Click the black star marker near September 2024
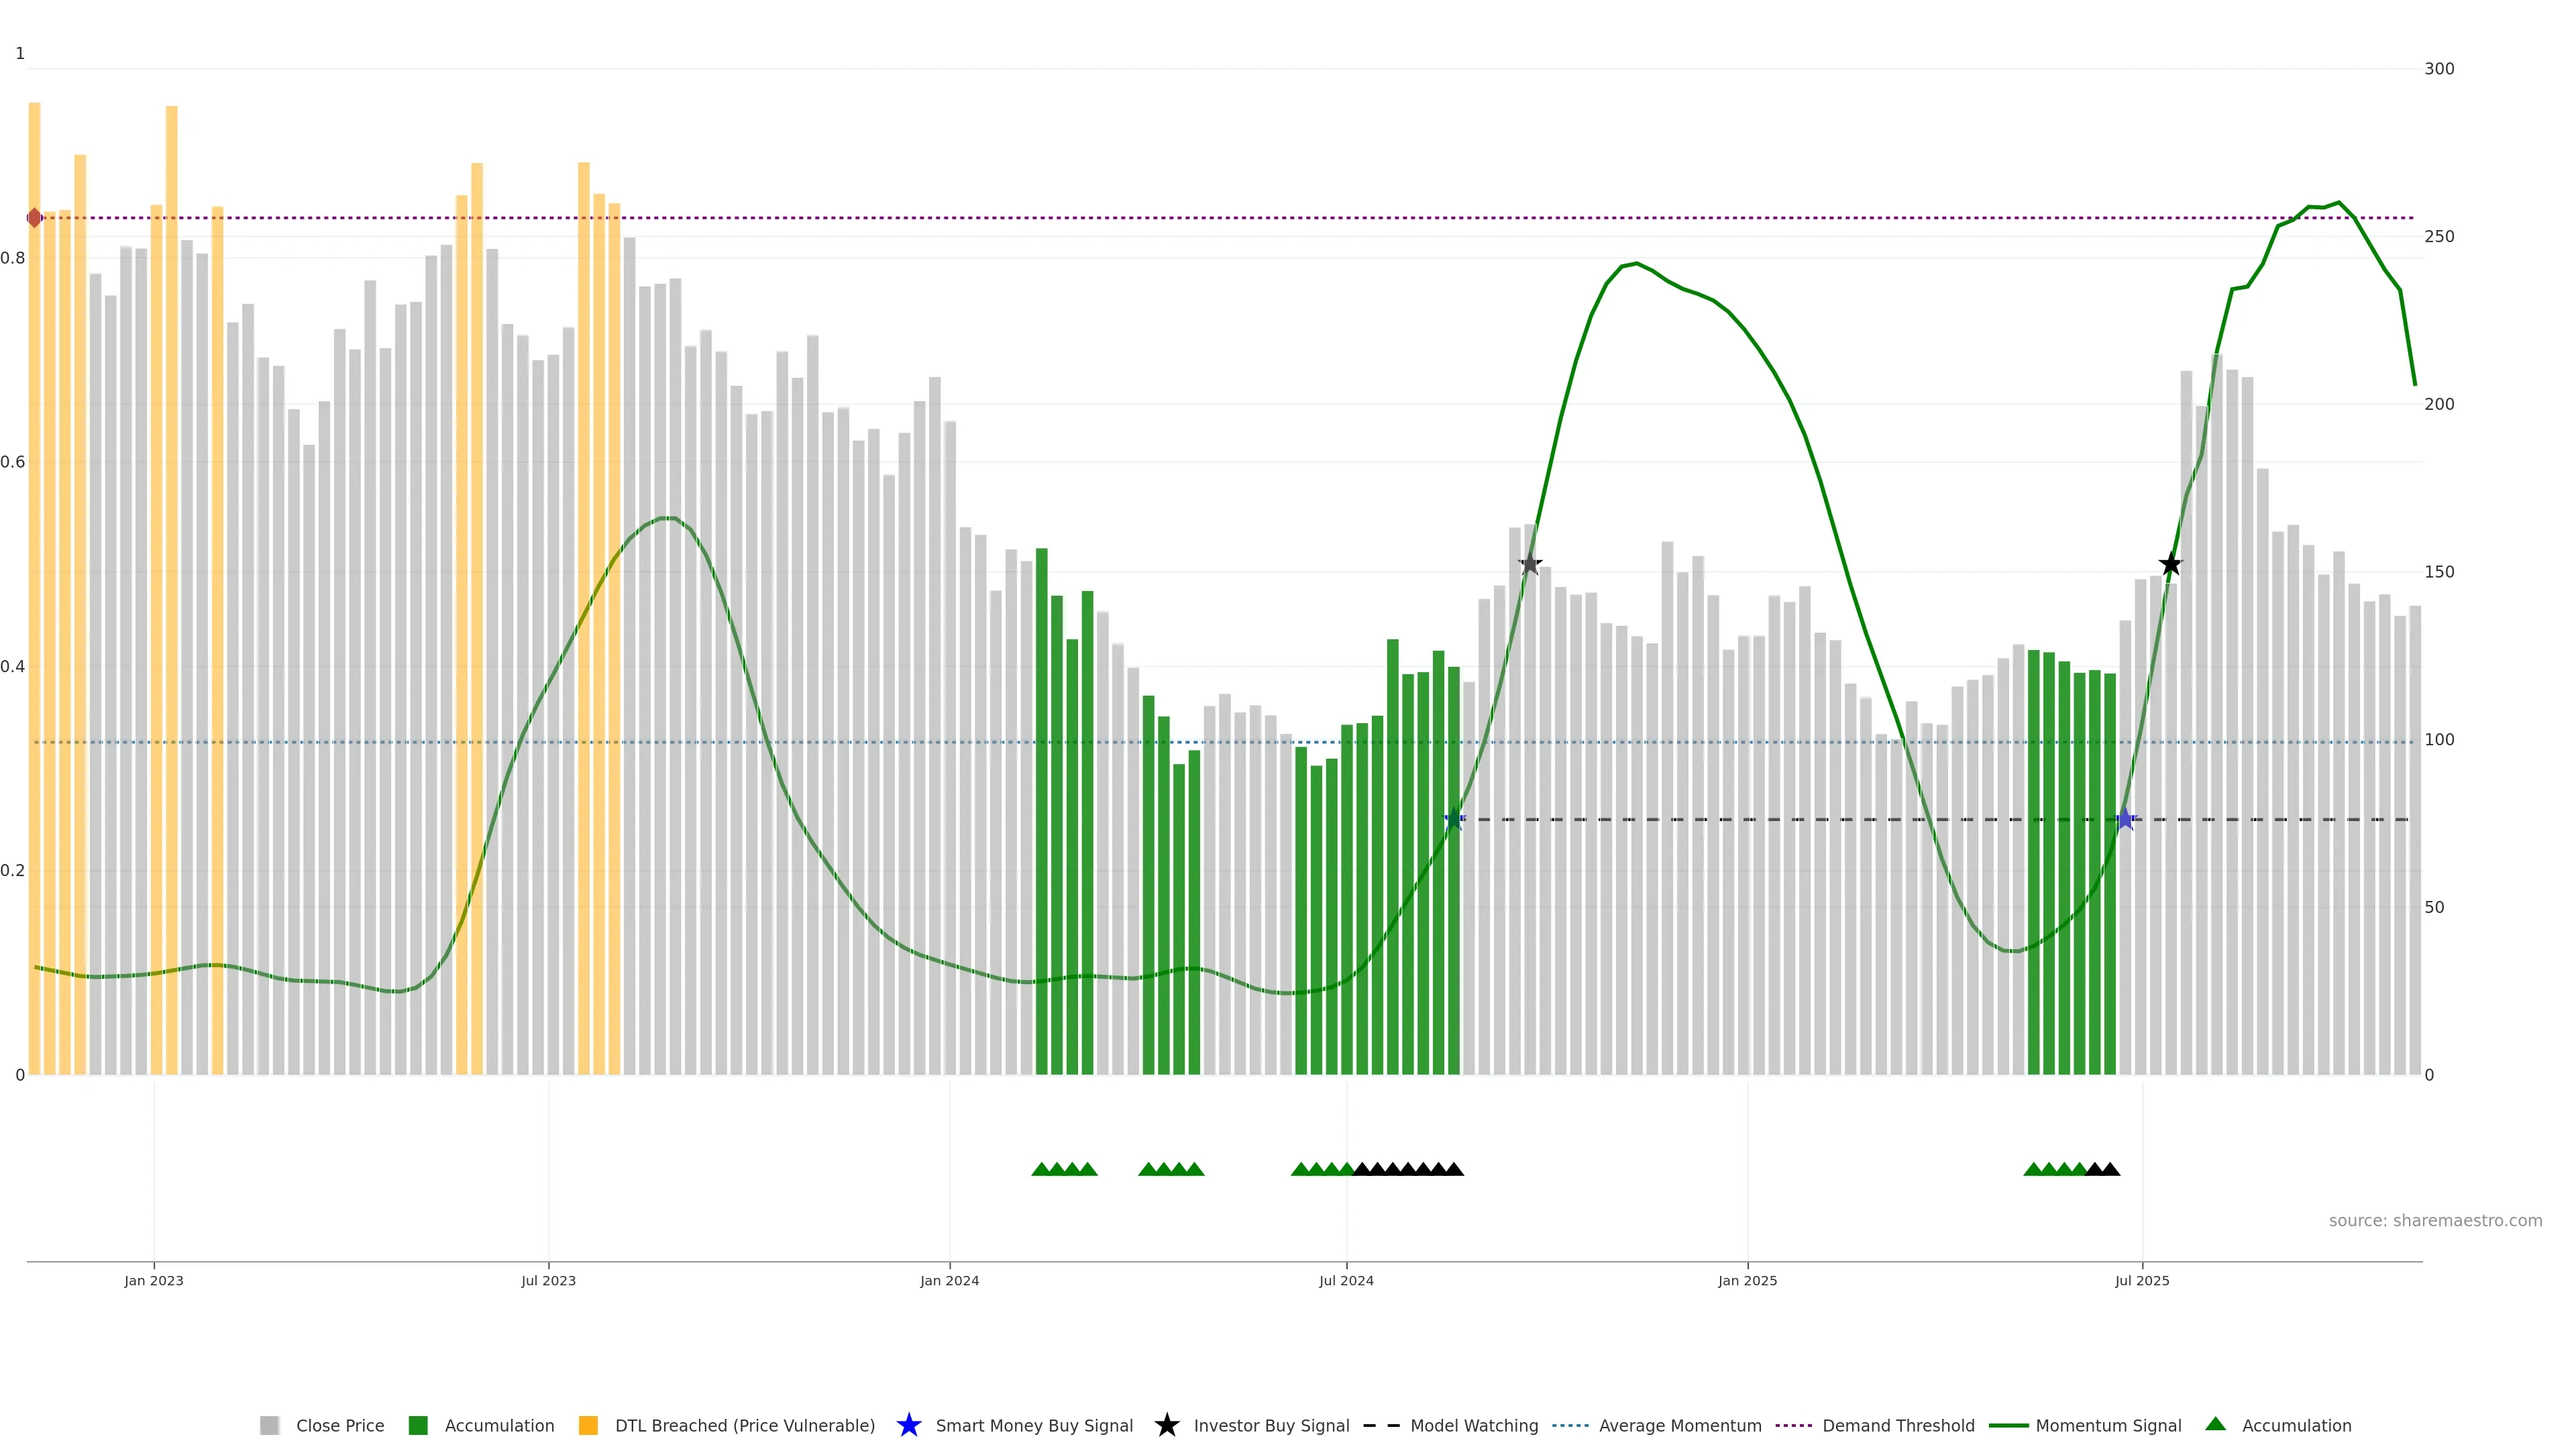Screen dimensions: 2576x1449 click(1529, 565)
